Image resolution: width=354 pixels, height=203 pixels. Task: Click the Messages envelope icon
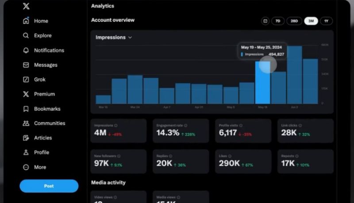click(x=26, y=65)
